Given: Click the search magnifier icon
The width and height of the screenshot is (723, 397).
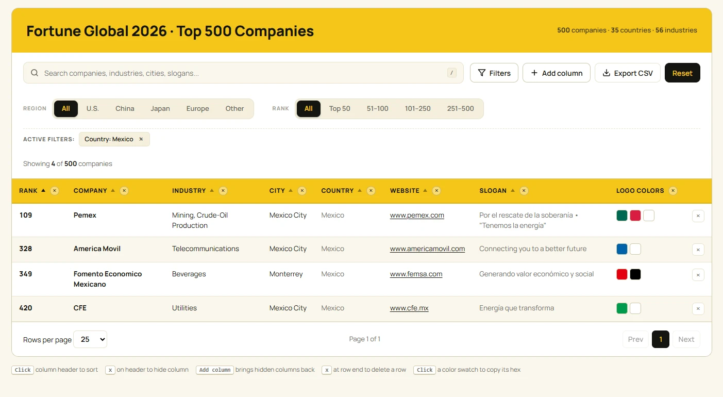Looking at the screenshot, I should point(35,73).
